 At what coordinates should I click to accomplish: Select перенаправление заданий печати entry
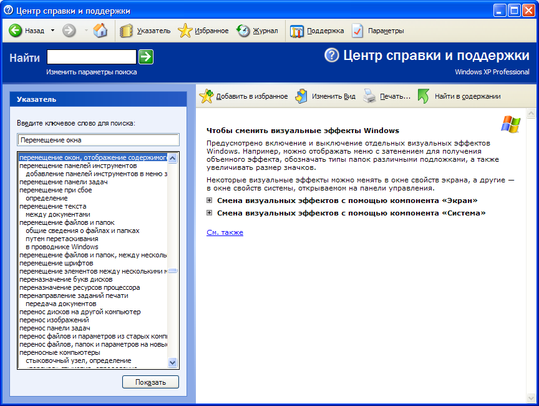point(74,295)
